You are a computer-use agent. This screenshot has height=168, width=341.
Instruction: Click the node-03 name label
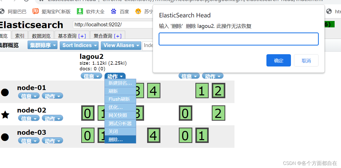pos(32,132)
